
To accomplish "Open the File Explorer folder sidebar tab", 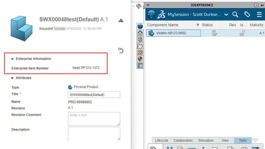I will 140,46.
